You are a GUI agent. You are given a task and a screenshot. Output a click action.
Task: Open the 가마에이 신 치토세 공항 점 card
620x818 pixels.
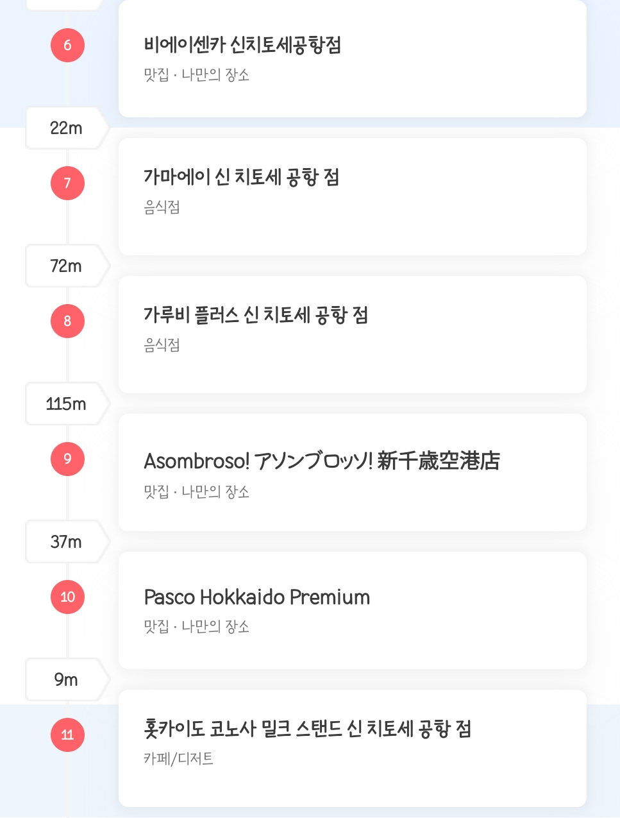[353, 196]
